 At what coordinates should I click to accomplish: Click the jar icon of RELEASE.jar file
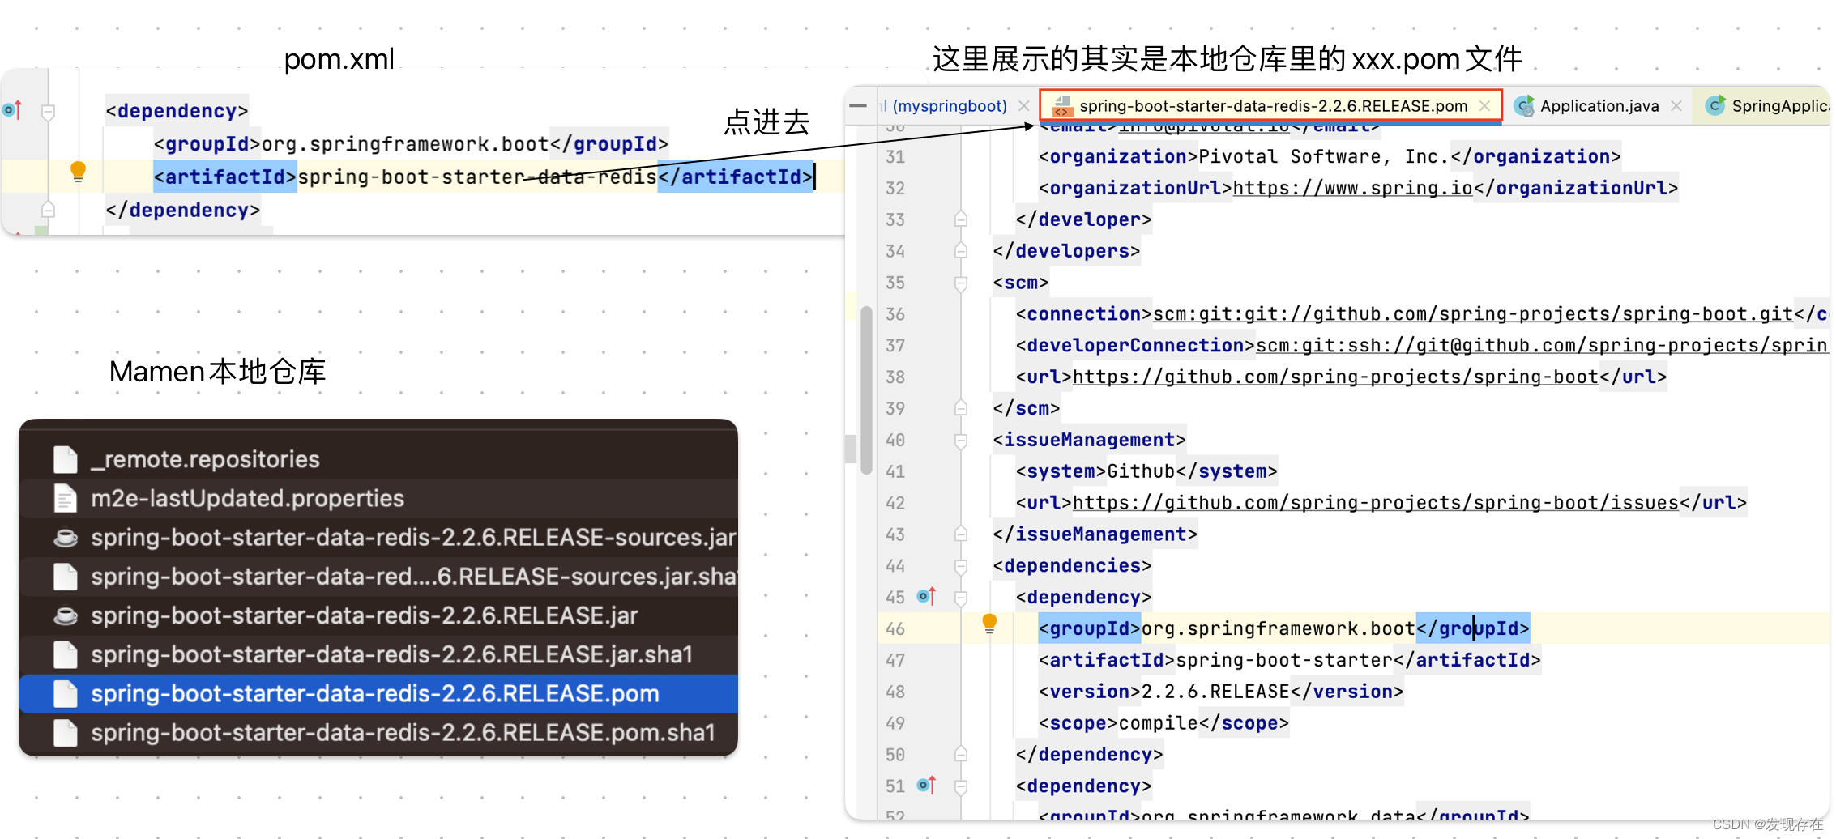(66, 616)
